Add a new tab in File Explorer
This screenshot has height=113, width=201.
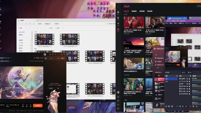tap(37, 20)
